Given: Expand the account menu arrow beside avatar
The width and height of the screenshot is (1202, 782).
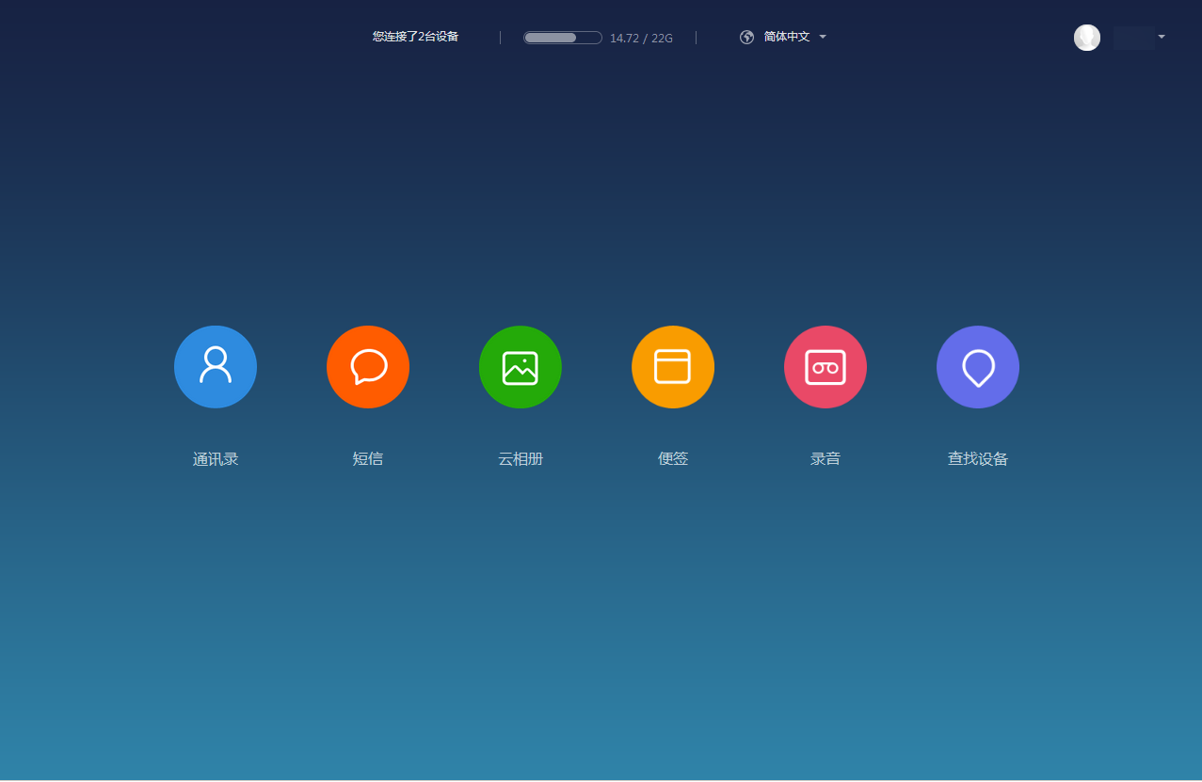Looking at the screenshot, I should [1162, 37].
